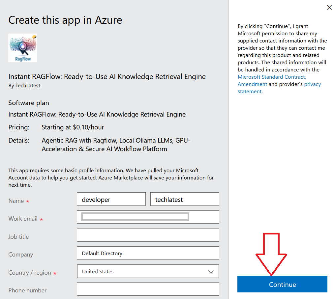Click the RagFlow app logo thumbnail
334x299 pixels.
coord(22,48)
